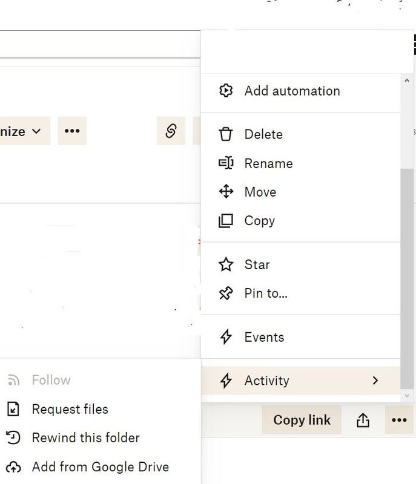Select Rewind this folder option

click(85, 437)
